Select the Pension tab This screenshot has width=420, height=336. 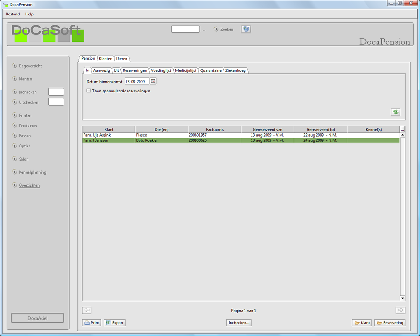click(x=88, y=58)
